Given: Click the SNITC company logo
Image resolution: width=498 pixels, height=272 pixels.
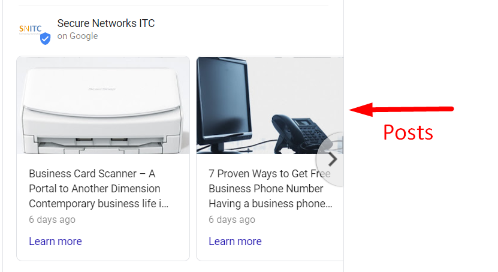Looking at the screenshot, I should pyautogui.click(x=30, y=29).
